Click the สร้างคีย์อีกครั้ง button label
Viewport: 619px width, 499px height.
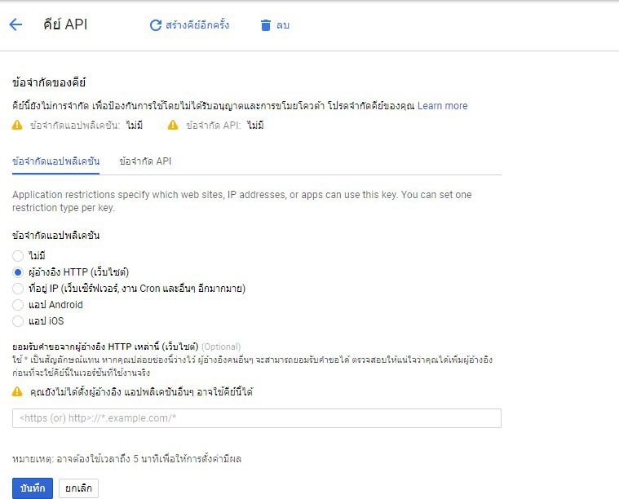coord(197,25)
